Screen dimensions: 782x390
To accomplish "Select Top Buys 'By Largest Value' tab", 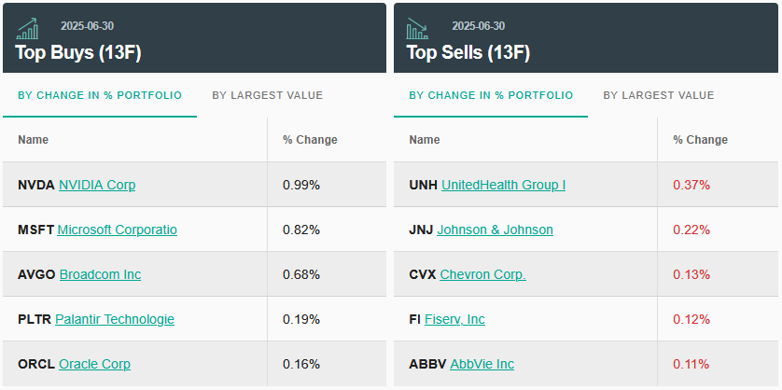I will 267,95.
